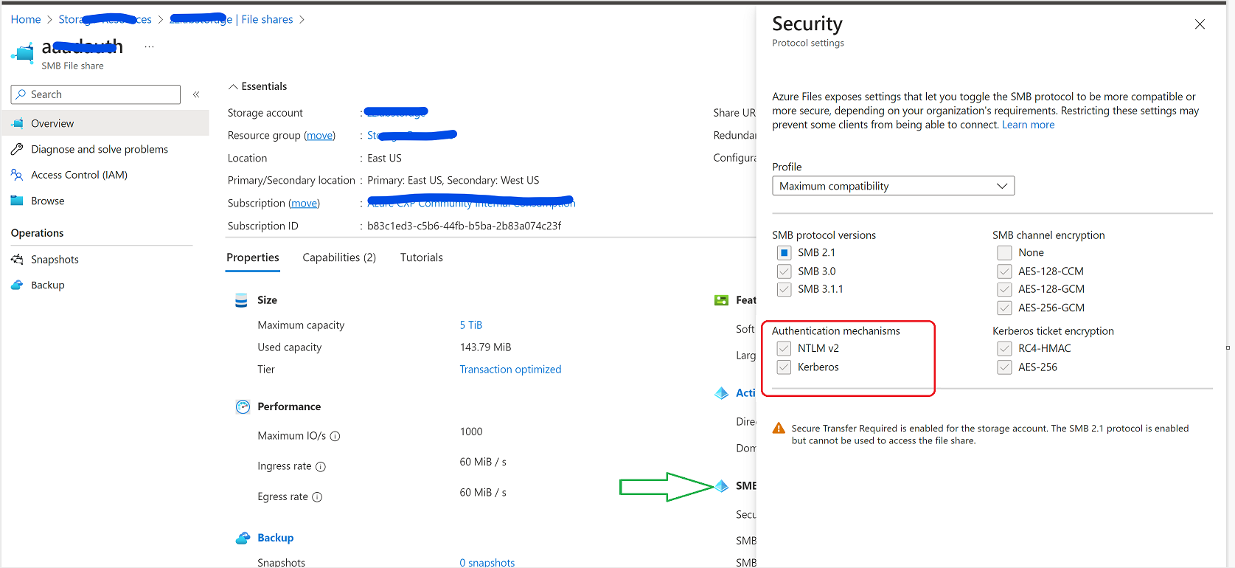Toggle the SMB 2.1 checkbox
Viewport: 1235px width, 568px height.
coord(784,252)
